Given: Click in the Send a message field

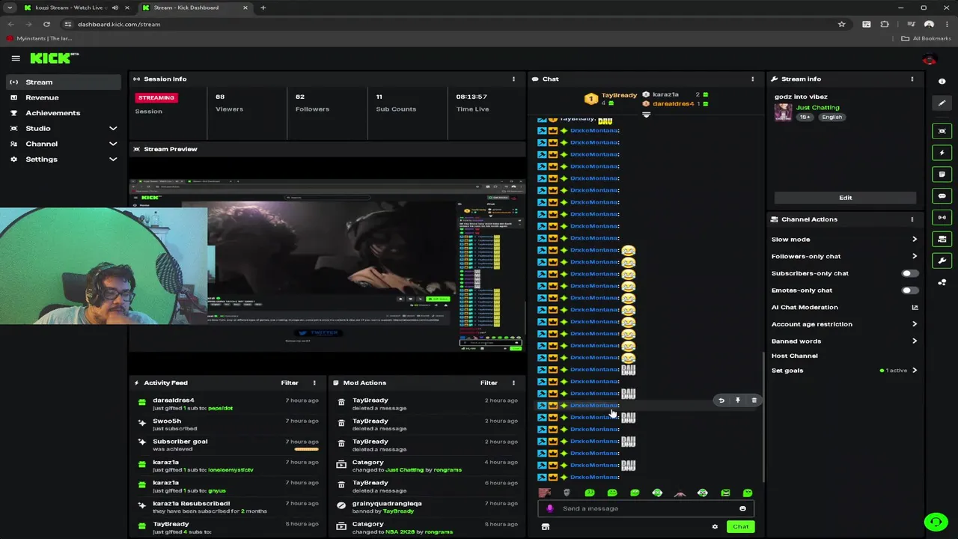Looking at the screenshot, I should tap(646, 509).
